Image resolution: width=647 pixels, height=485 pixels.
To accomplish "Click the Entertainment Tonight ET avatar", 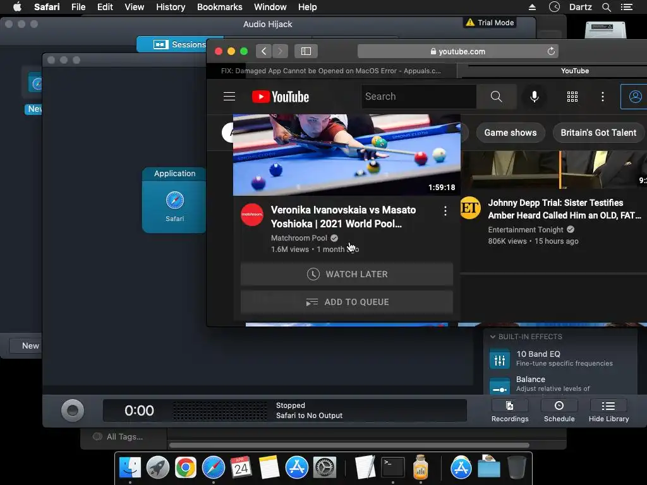I will point(470,208).
